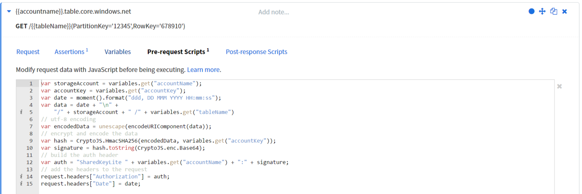This screenshot has width=582, height=194.
Task: Remove the request step using blue X
Action: pos(565,12)
